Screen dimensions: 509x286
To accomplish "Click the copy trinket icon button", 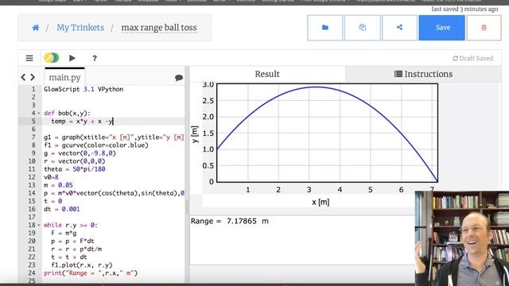I will tap(363, 28).
